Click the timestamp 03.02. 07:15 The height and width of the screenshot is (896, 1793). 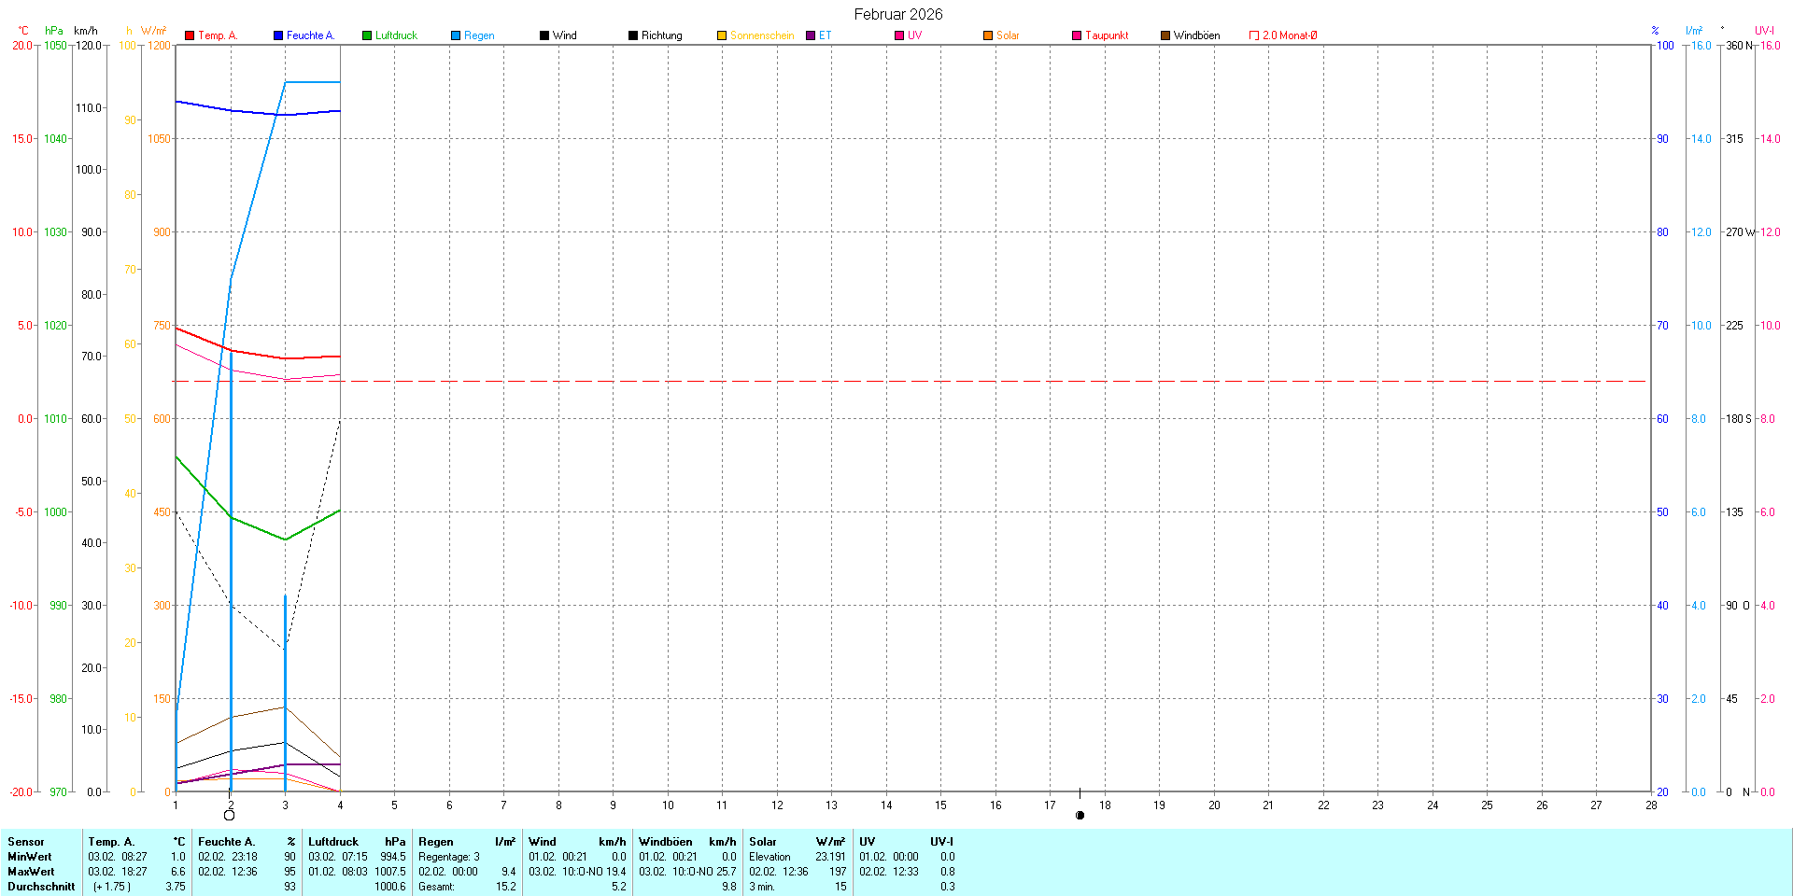coord(338,857)
